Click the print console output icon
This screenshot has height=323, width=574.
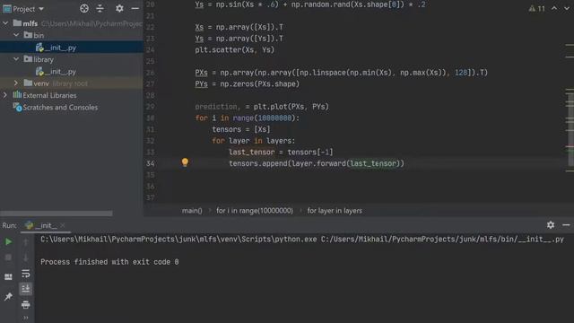click(26, 304)
